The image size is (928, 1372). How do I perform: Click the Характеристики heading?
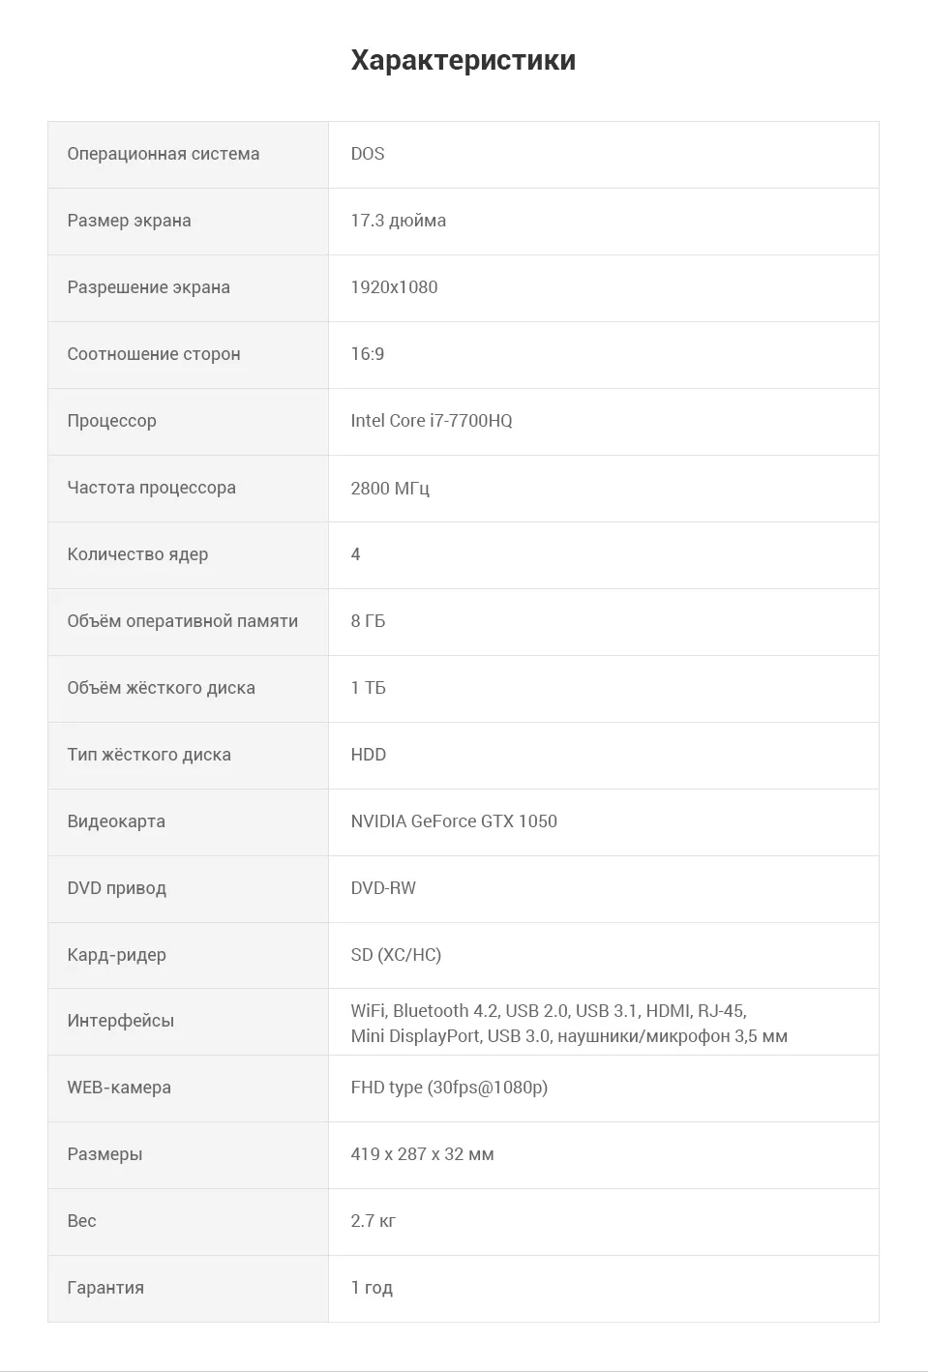(464, 60)
